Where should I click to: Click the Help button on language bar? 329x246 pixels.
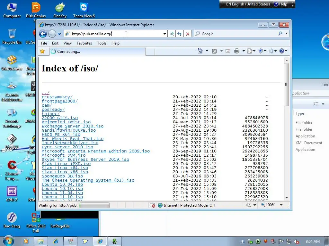280,4
